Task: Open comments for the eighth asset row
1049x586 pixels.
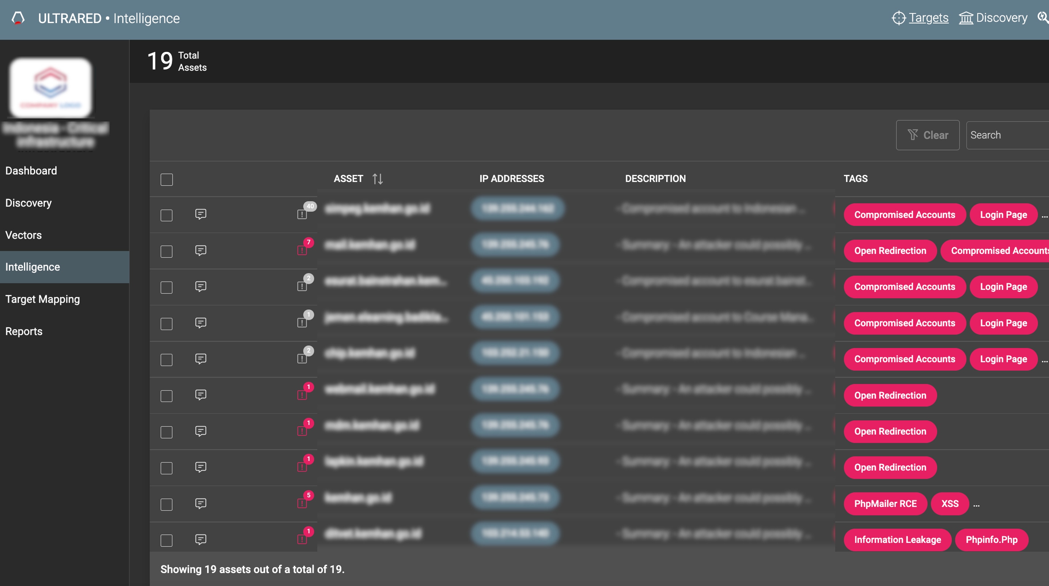Action: 201,467
